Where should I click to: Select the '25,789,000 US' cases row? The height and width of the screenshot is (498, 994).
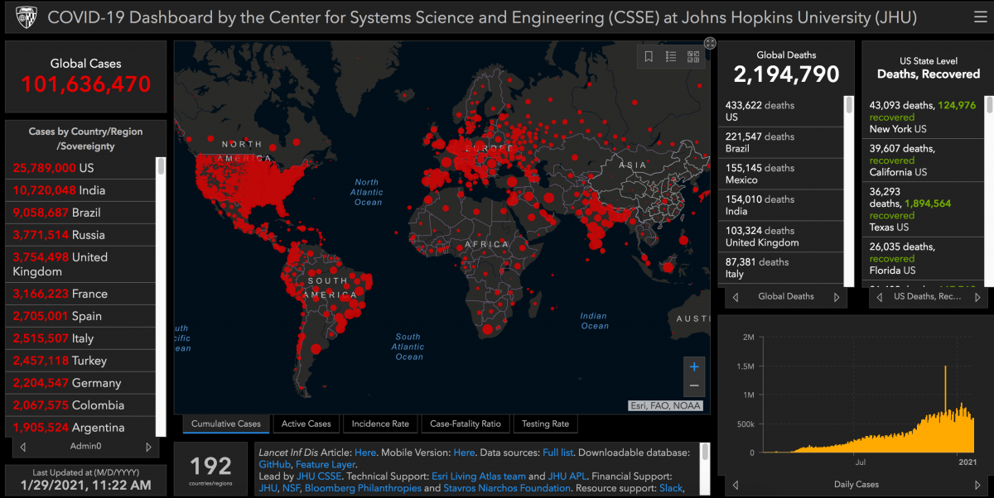(x=81, y=168)
